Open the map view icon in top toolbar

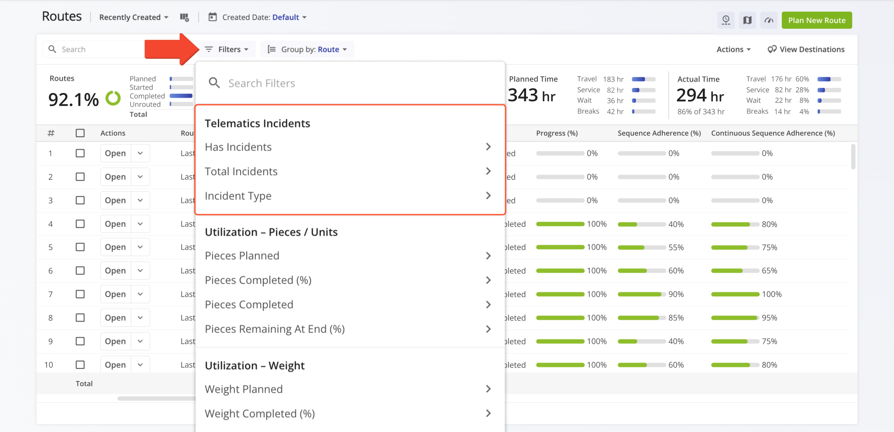coord(747,20)
